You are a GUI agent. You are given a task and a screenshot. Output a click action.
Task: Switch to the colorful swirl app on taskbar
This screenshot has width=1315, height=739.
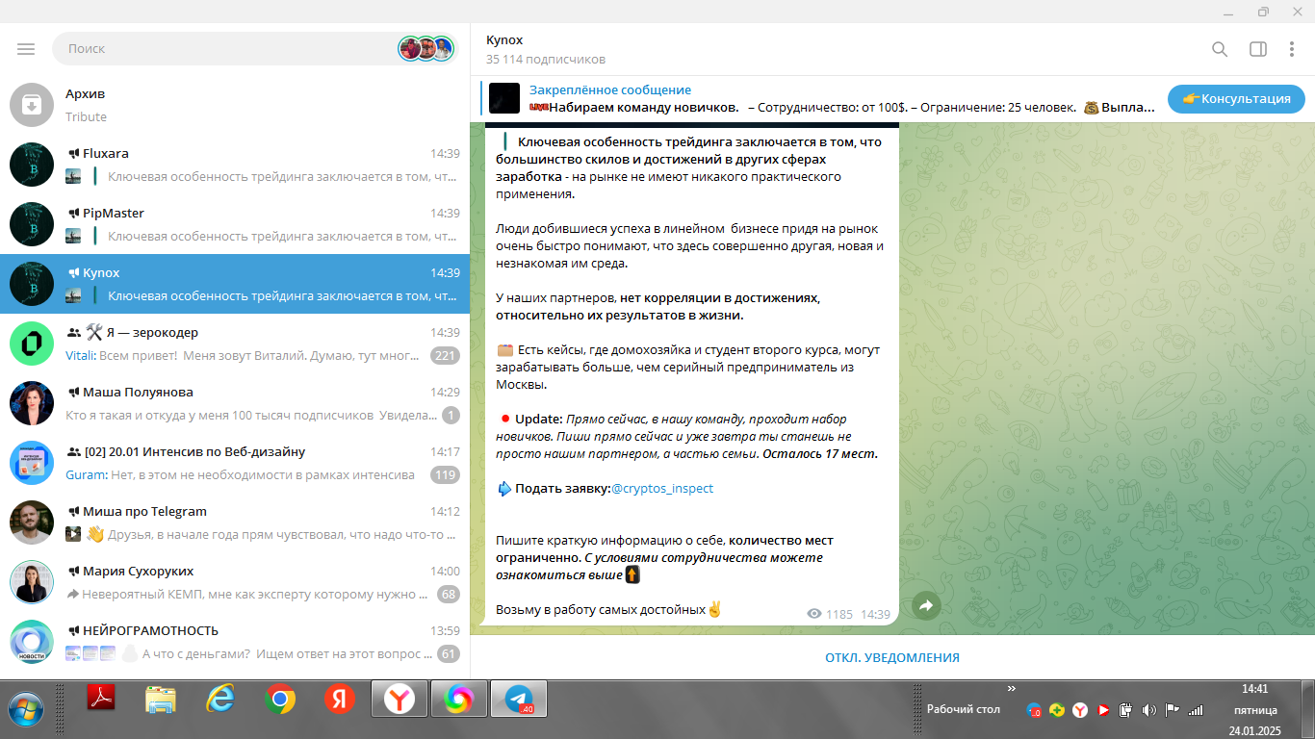(458, 699)
